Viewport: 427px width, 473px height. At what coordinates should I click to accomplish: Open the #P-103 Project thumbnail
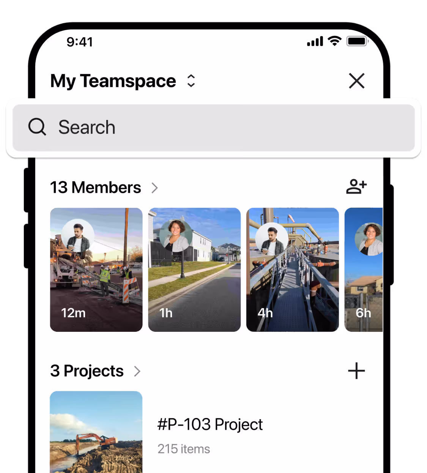coord(96,432)
